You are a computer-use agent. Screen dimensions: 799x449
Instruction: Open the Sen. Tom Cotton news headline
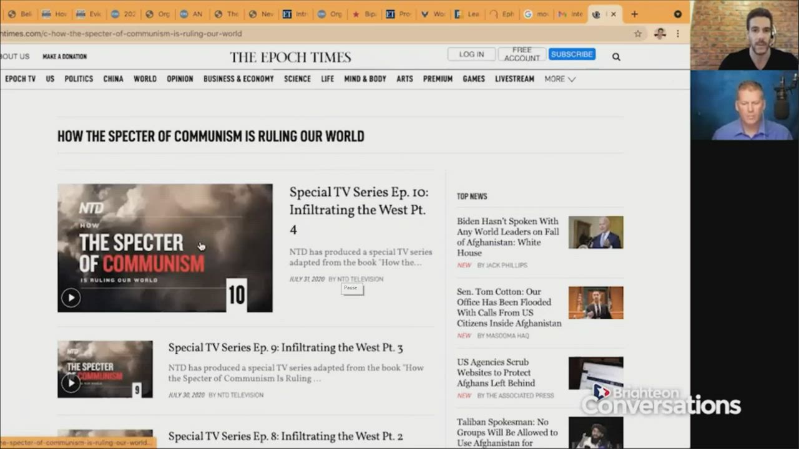coord(509,307)
